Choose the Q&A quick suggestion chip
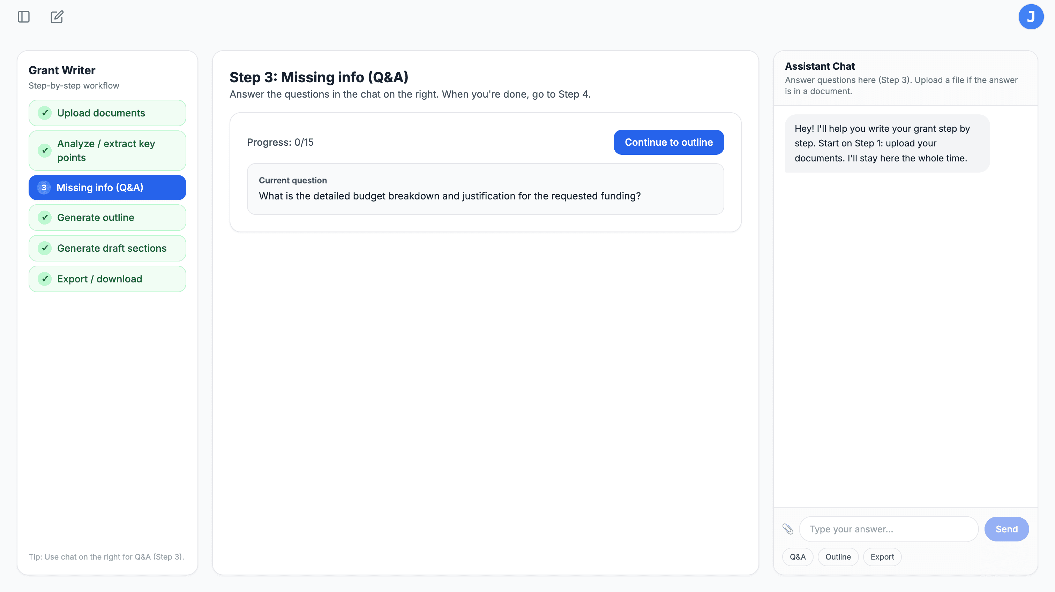The image size is (1055, 592). (798, 557)
